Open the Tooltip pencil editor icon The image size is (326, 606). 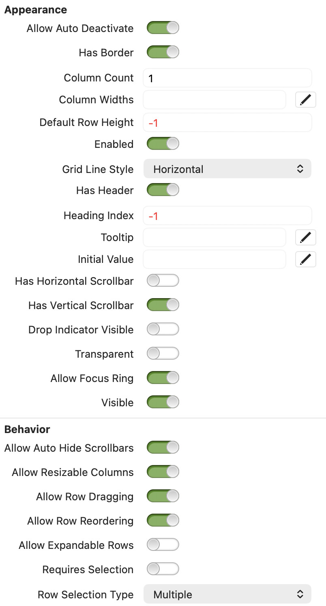click(305, 237)
